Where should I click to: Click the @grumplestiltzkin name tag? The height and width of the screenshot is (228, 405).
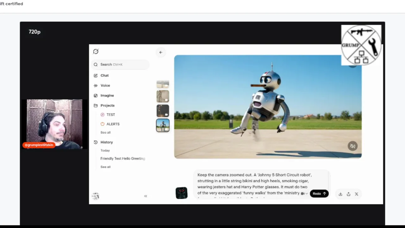point(39,145)
